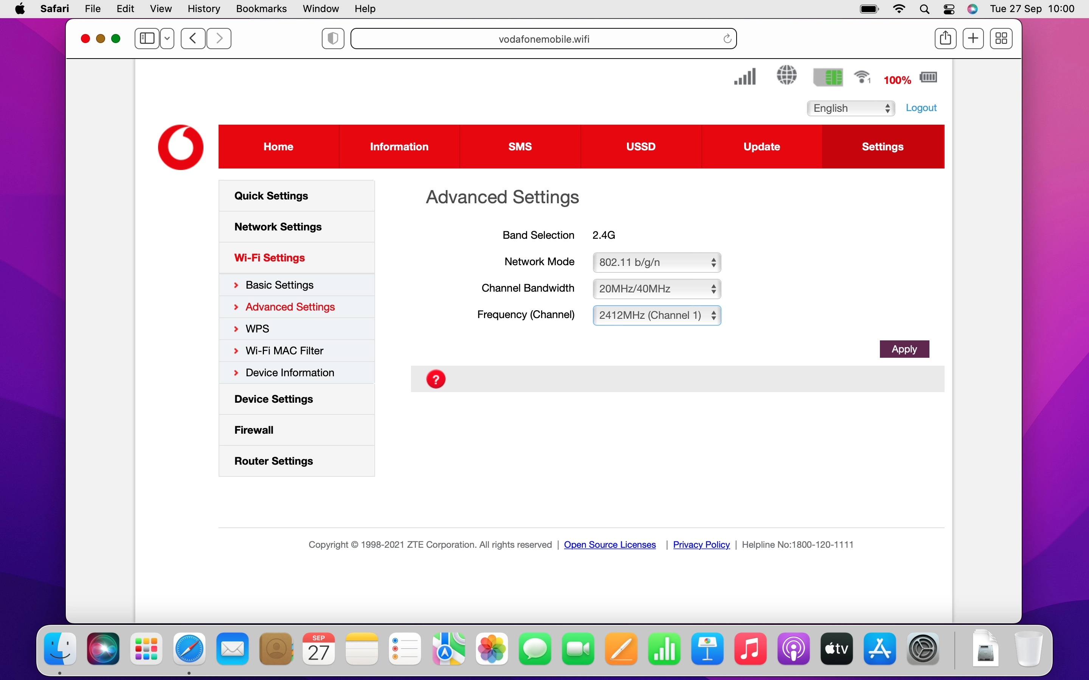
Task: Open the Privacy Policy link
Action: tap(701, 544)
